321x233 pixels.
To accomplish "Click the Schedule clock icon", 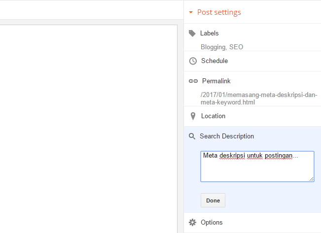I will [x=193, y=61].
